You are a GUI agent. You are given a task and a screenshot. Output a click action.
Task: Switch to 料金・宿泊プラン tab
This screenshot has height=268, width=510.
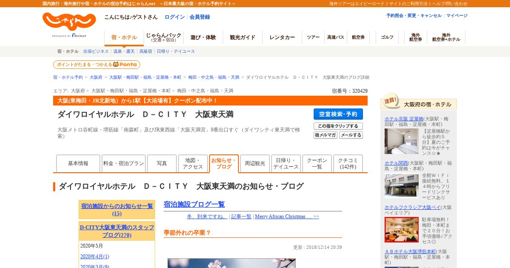pyautogui.click(x=124, y=163)
